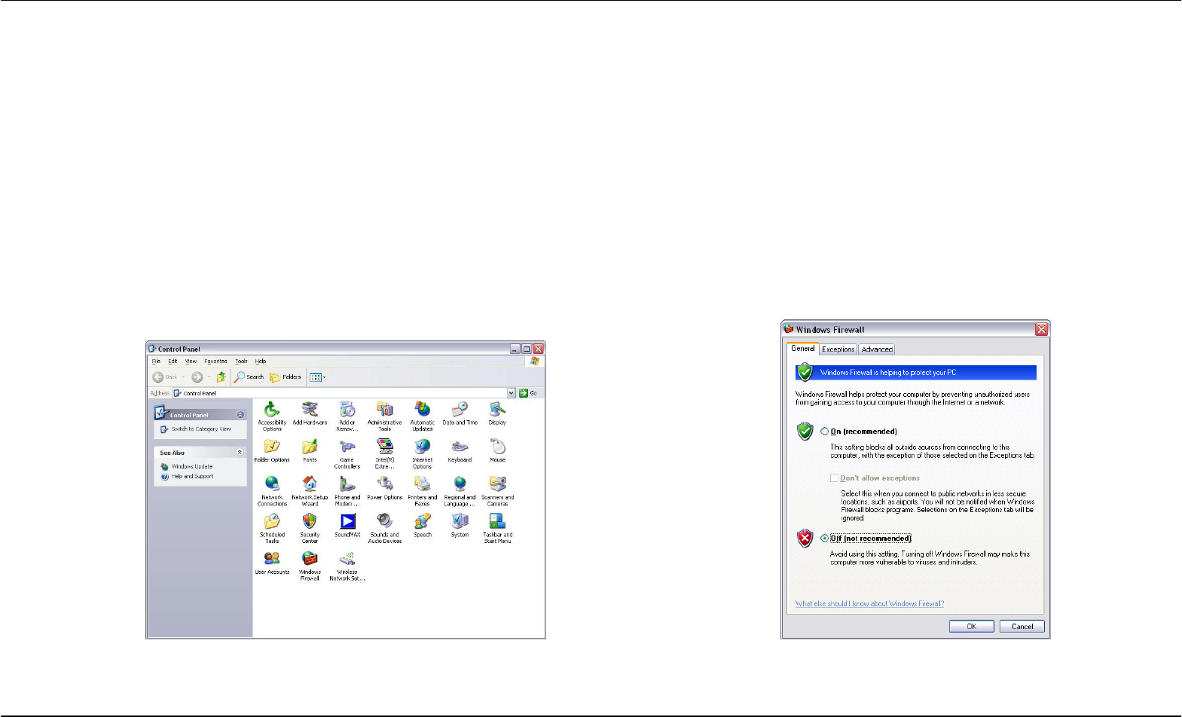Click the Up folder toolbar button
The width and height of the screenshot is (1182, 717).
(221, 377)
